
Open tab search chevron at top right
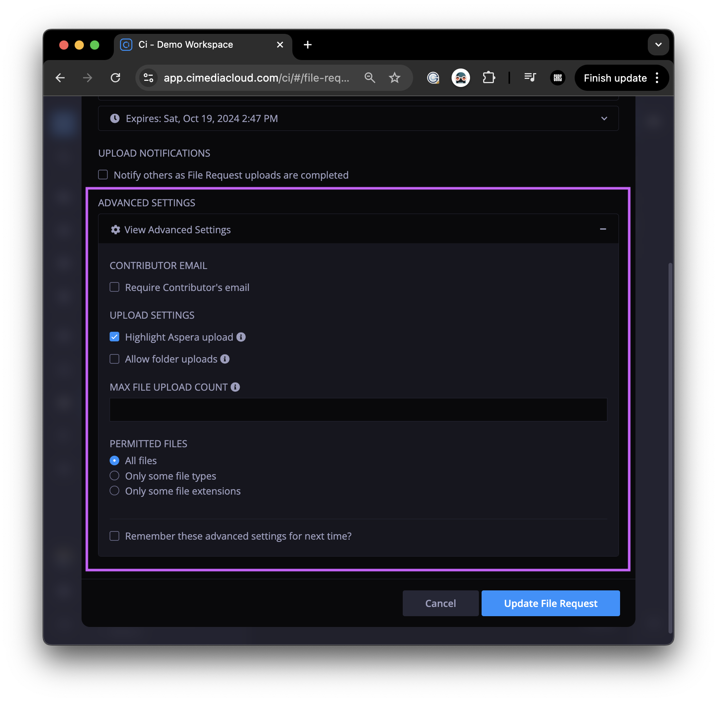tap(659, 45)
